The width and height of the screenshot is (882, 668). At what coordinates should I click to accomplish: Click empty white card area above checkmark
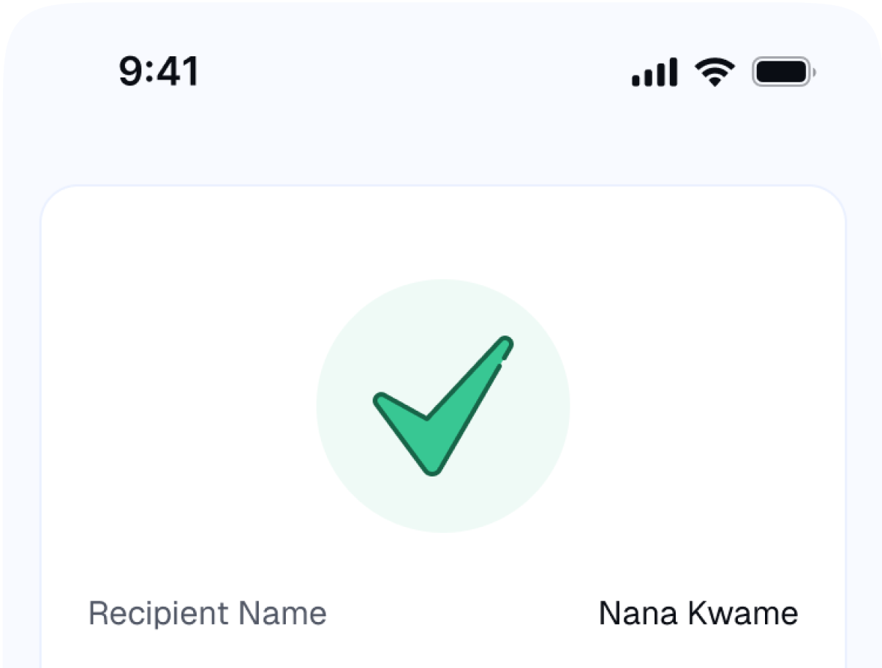point(442,234)
